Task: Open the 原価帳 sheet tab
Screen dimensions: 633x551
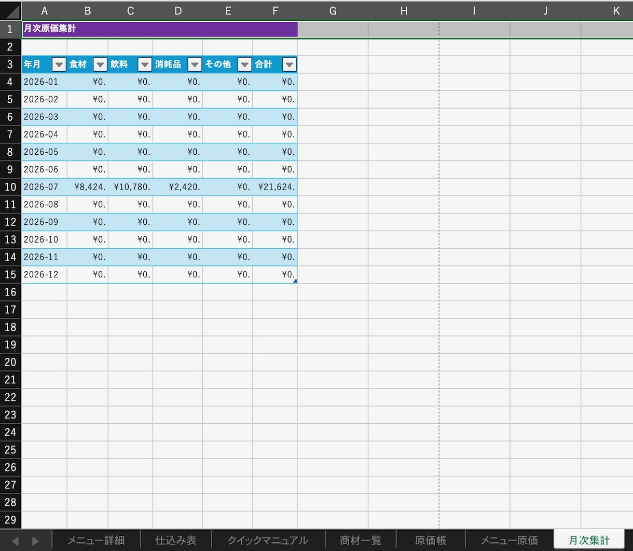Action: click(431, 541)
